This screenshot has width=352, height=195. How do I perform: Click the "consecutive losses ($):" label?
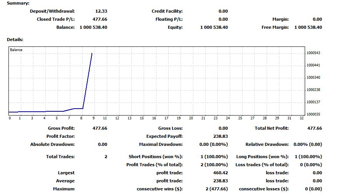(x=264, y=189)
